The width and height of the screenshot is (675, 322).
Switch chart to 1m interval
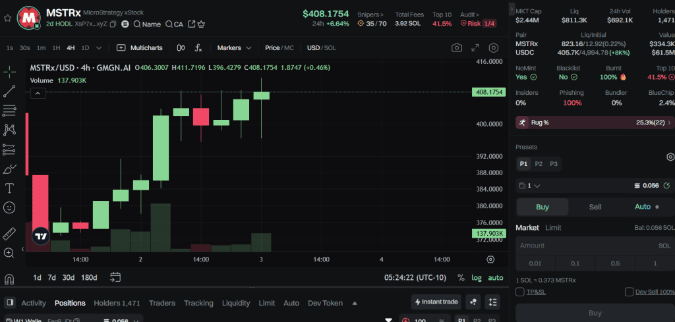coord(41,47)
